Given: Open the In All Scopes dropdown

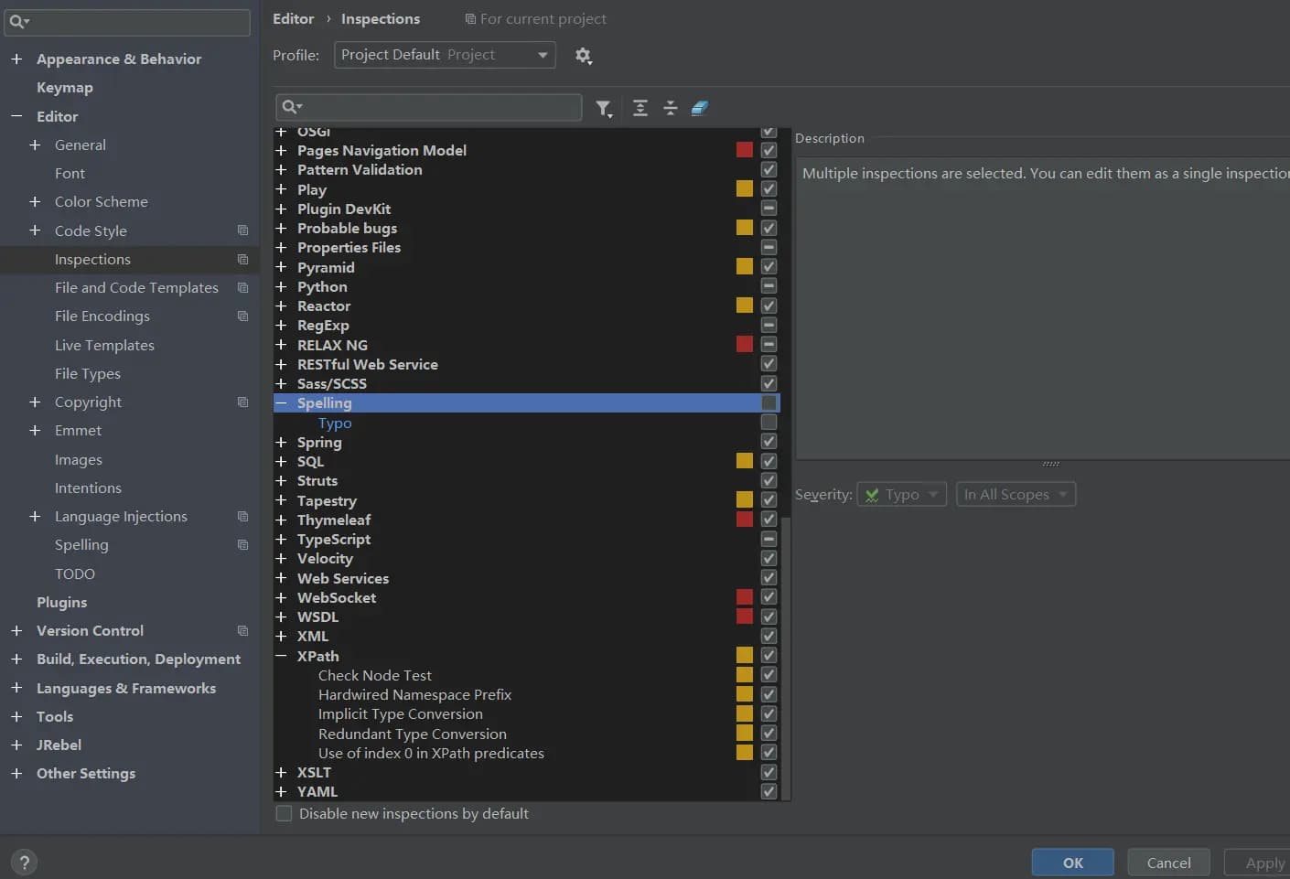Looking at the screenshot, I should coord(1016,494).
